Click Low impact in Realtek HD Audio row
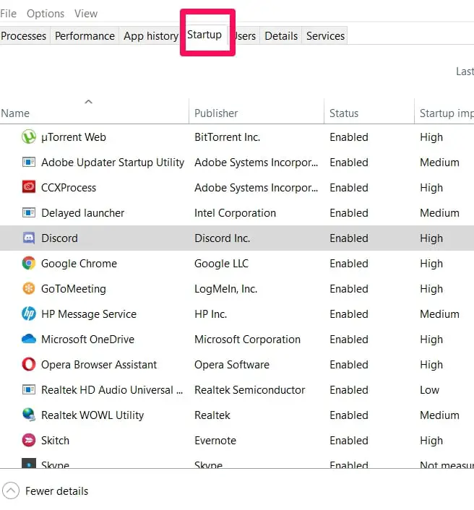 tap(429, 389)
